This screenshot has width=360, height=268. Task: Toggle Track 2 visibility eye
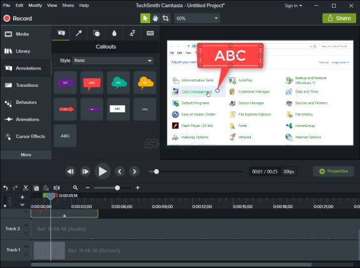tap(26, 225)
